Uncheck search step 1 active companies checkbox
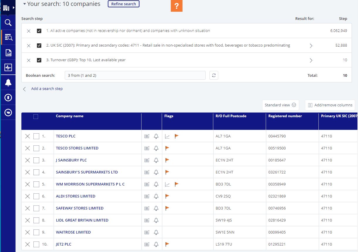358x252 pixels. click(x=39, y=31)
